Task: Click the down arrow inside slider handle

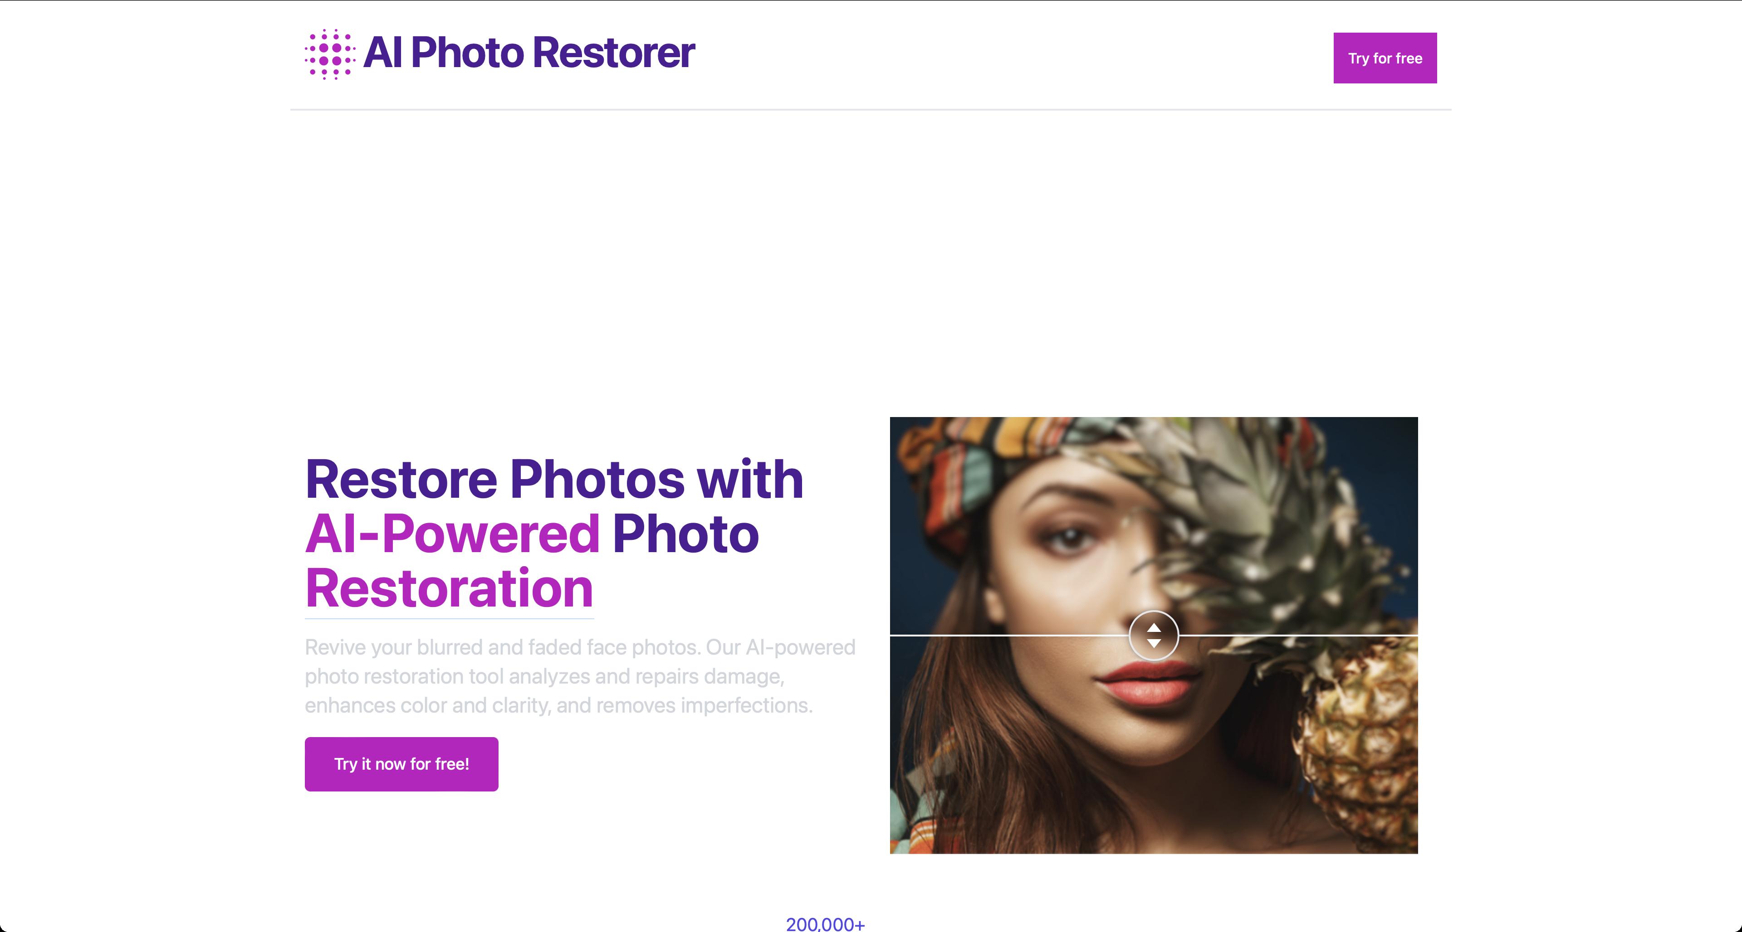Action: (x=1154, y=643)
